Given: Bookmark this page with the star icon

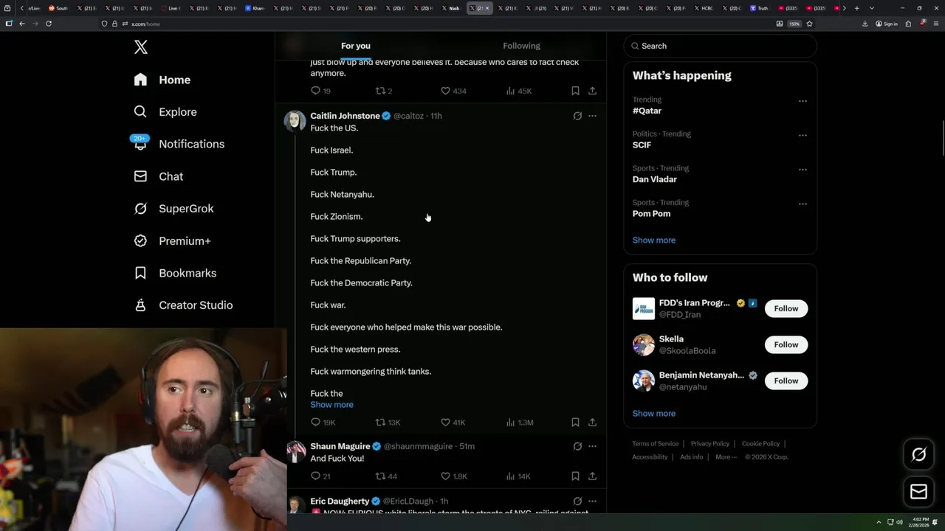Looking at the screenshot, I should click(x=809, y=24).
